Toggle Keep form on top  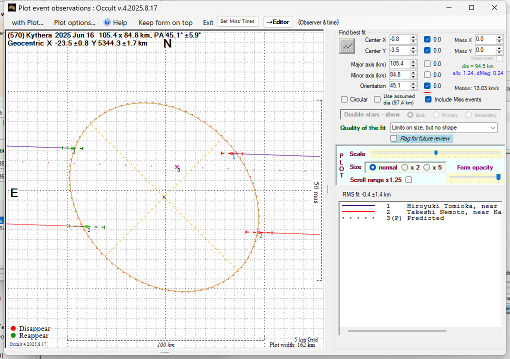(165, 22)
